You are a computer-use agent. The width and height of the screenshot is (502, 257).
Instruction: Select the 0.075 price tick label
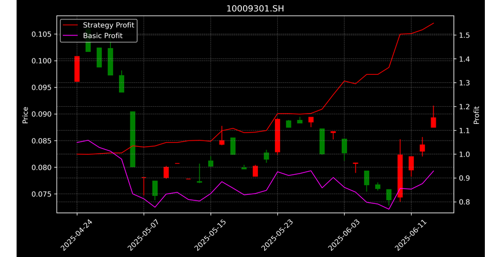click(42, 194)
